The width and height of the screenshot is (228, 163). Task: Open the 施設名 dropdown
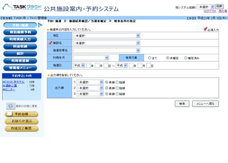tap(106, 43)
